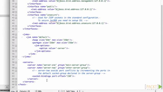Click the "unsecure" interface name
Viewport: 163px width, 92px height.
[x=52, y=15]
